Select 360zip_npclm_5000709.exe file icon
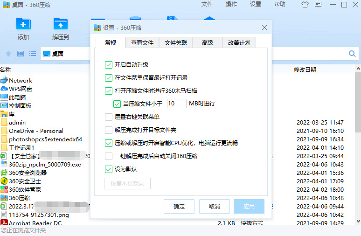Image resolution: width=361 pixels, height=236 pixels. click(4, 164)
